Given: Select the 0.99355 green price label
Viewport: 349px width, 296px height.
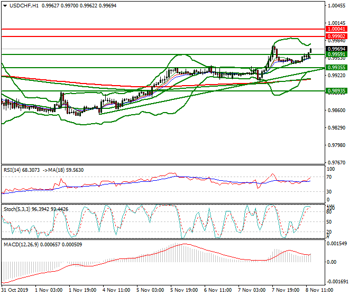Looking at the screenshot, I should [x=336, y=68].
